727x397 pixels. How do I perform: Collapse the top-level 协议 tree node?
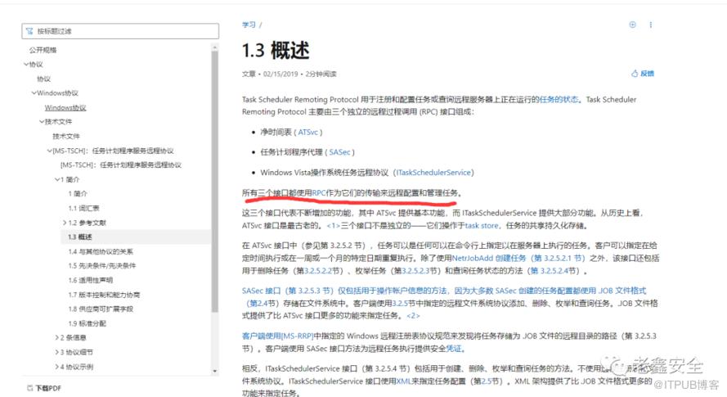tap(26, 65)
